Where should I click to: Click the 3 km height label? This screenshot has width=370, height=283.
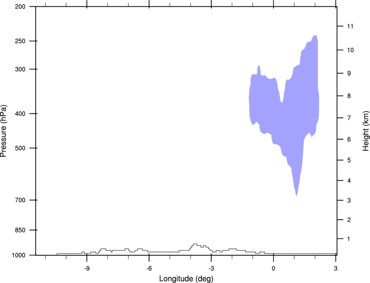(x=349, y=200)
